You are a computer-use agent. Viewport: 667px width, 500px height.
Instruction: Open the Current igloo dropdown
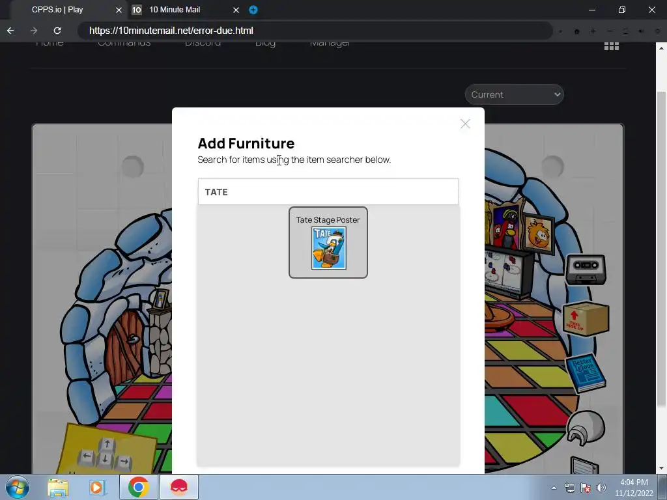515,94
